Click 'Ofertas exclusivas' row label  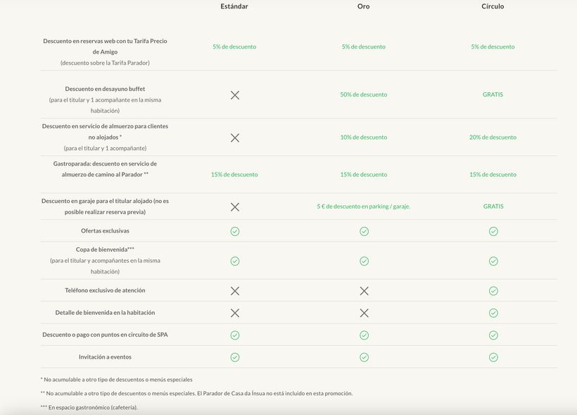tap(105, 230)
